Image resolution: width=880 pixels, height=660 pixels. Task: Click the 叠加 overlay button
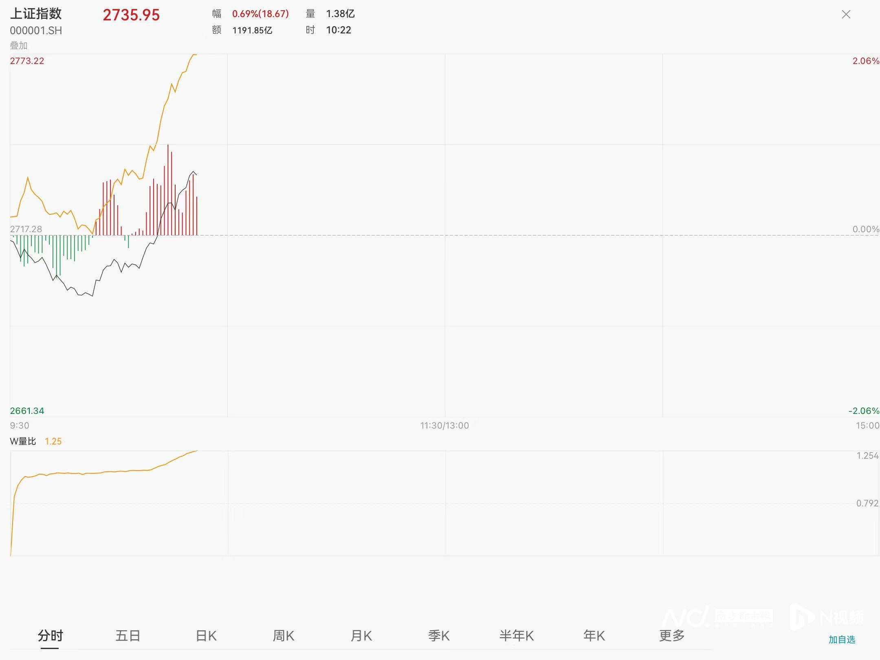click(x=18, y=46)
